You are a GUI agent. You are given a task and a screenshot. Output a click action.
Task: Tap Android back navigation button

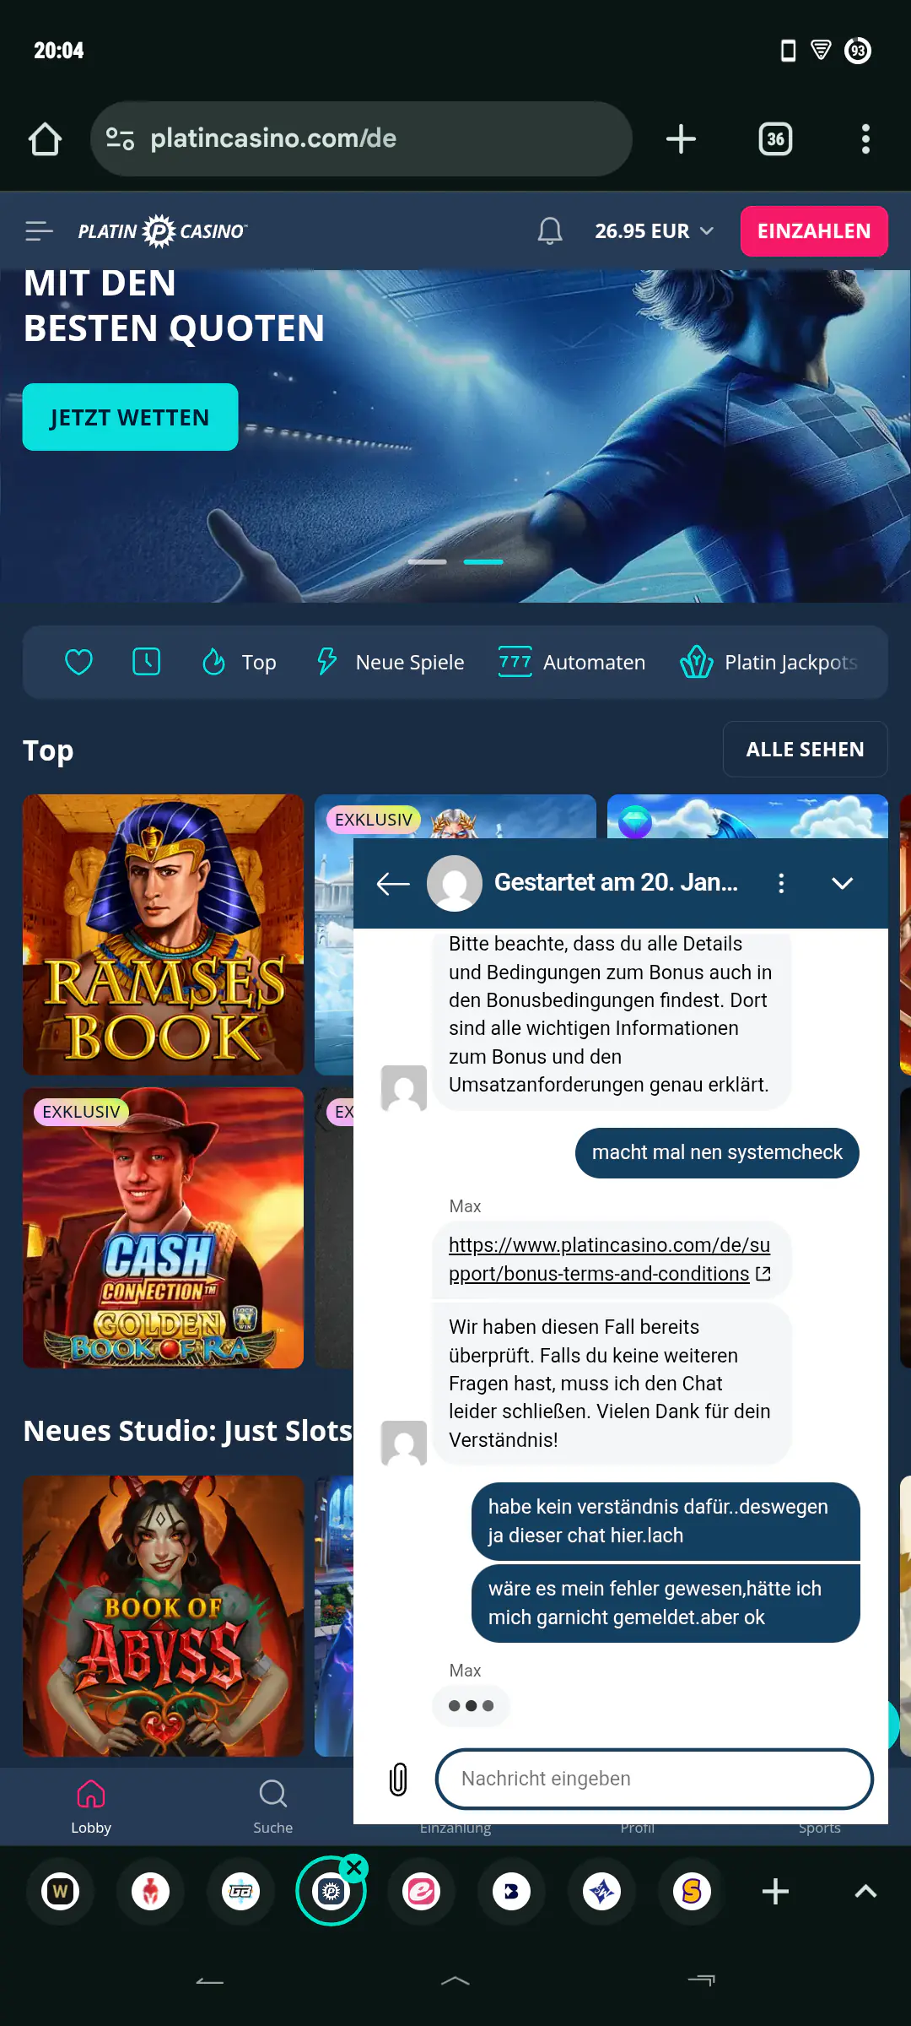coord(210,1980)
